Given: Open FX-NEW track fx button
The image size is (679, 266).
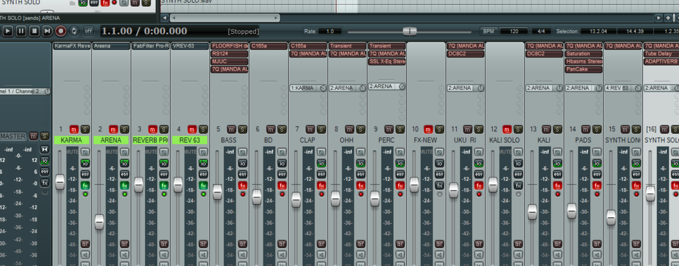Looking at the screenshot, I should click(439, 185).
